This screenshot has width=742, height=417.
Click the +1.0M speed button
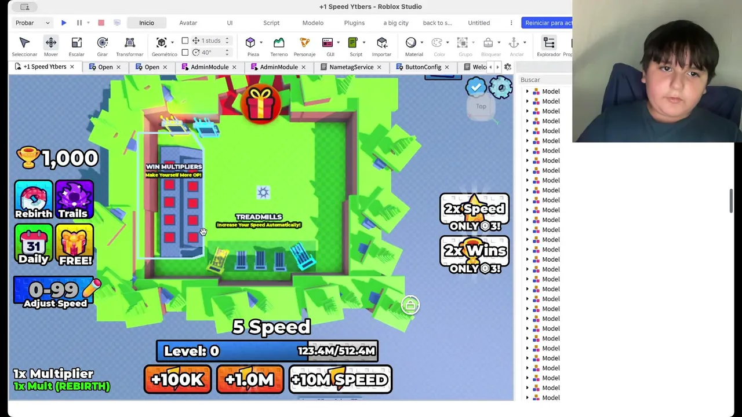point(250,379)
